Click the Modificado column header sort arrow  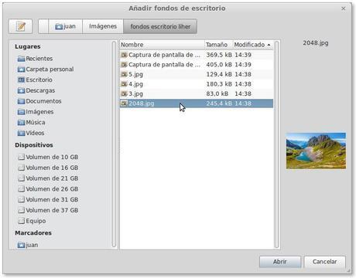tap(269, 45)
